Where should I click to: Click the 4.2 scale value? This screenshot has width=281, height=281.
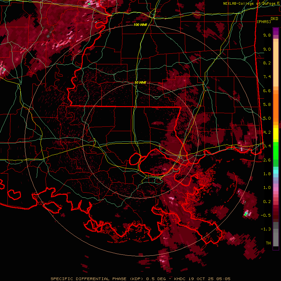pyautogui.click(x=267, y=132)
